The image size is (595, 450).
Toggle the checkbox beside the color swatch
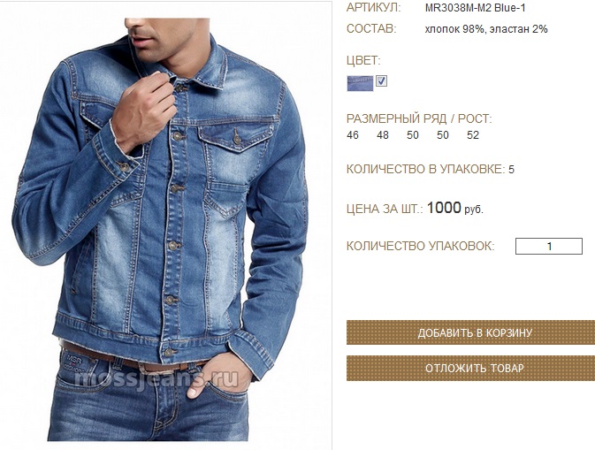pyautogui.click(x=381, y=81)
